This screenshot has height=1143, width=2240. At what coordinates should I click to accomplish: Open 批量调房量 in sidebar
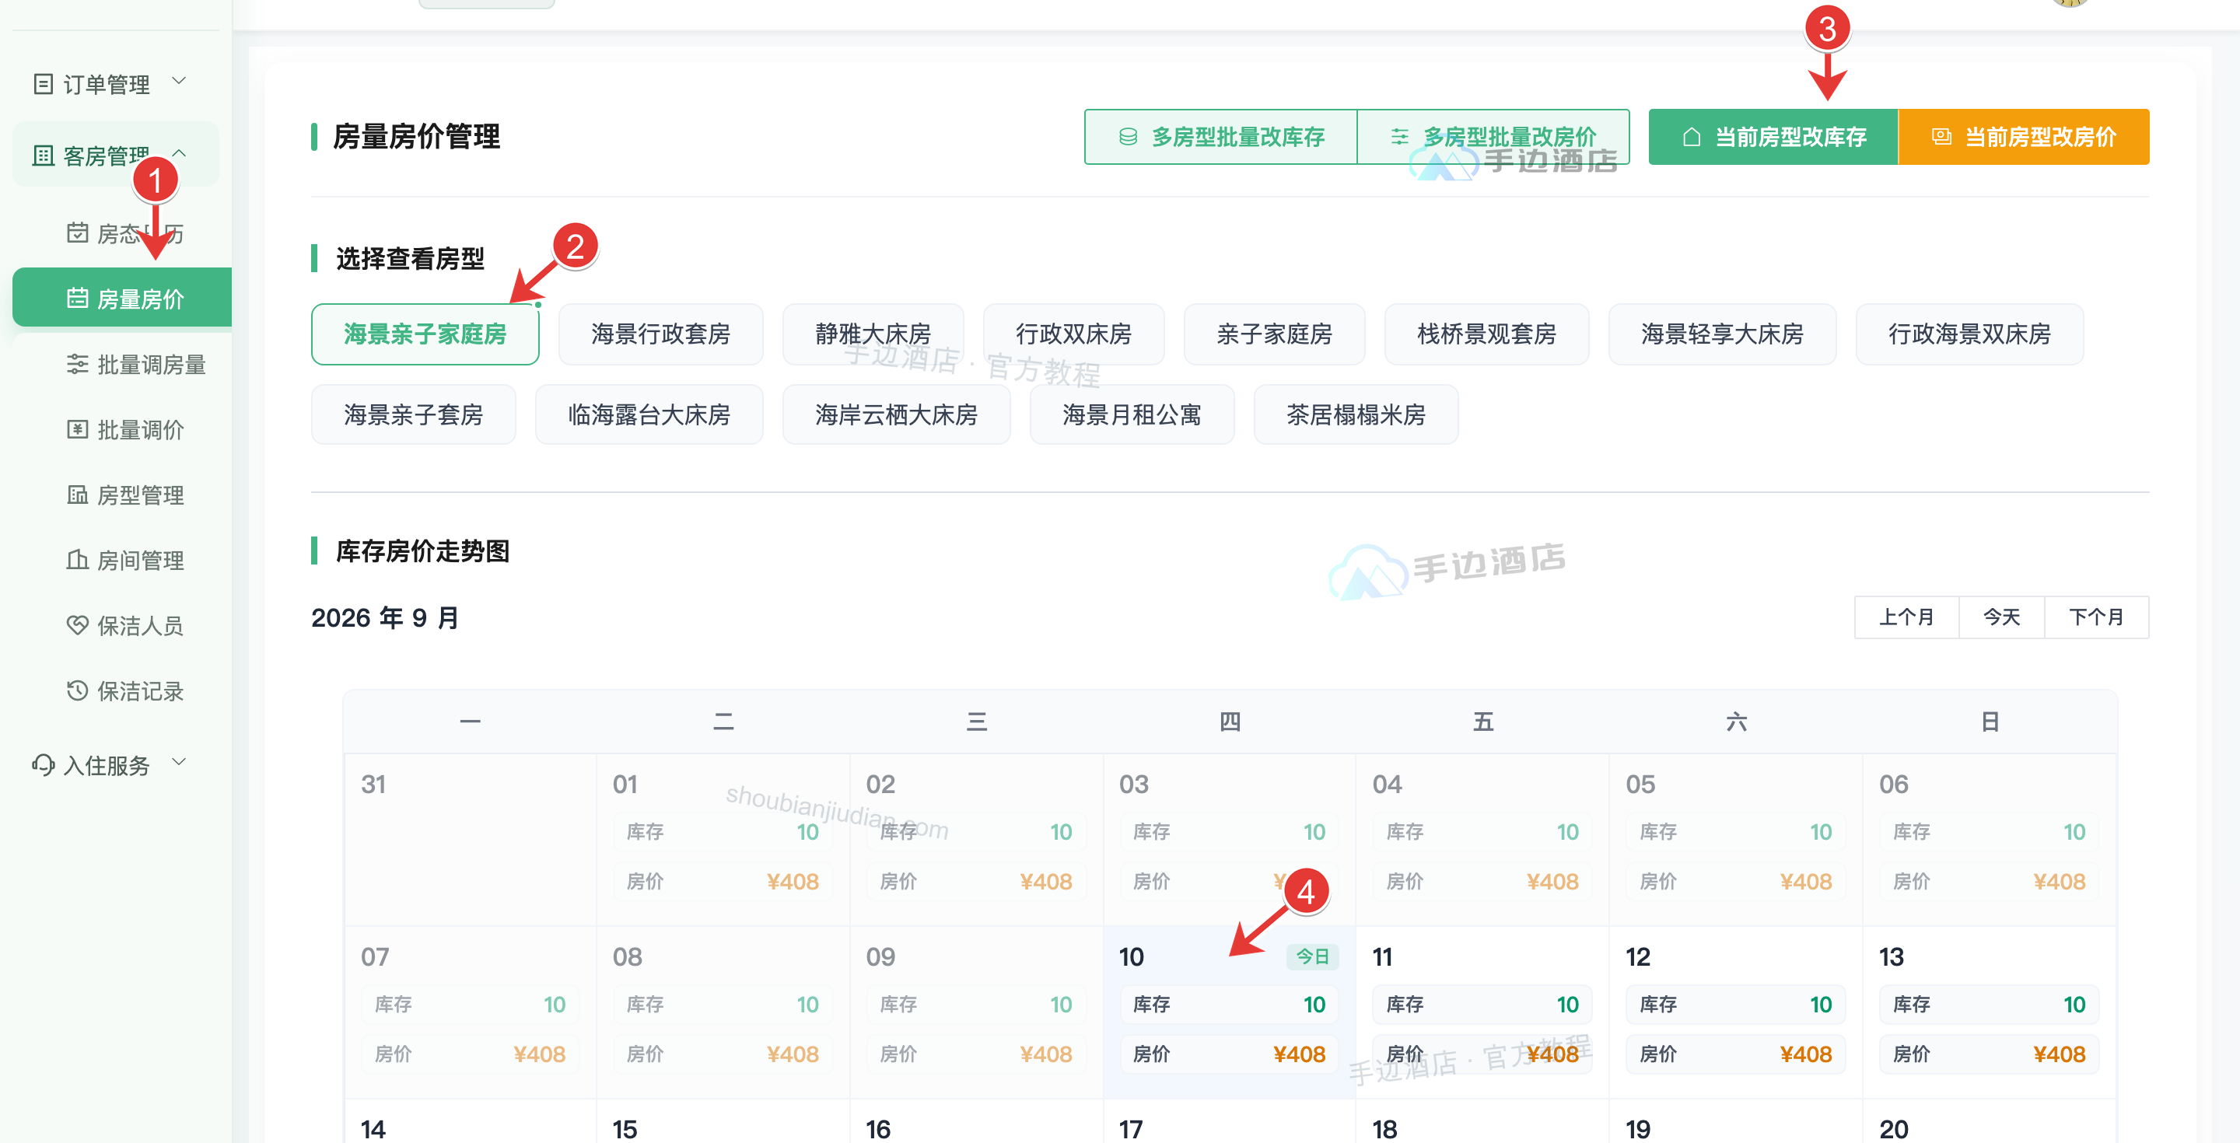[x=122, y=364]
